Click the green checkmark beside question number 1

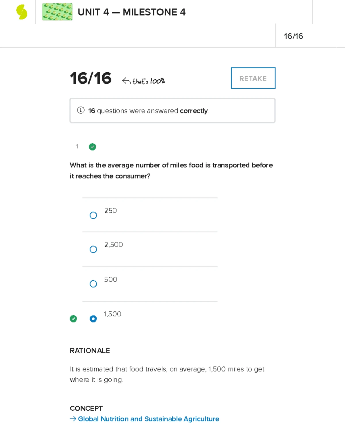pos(92,147)
